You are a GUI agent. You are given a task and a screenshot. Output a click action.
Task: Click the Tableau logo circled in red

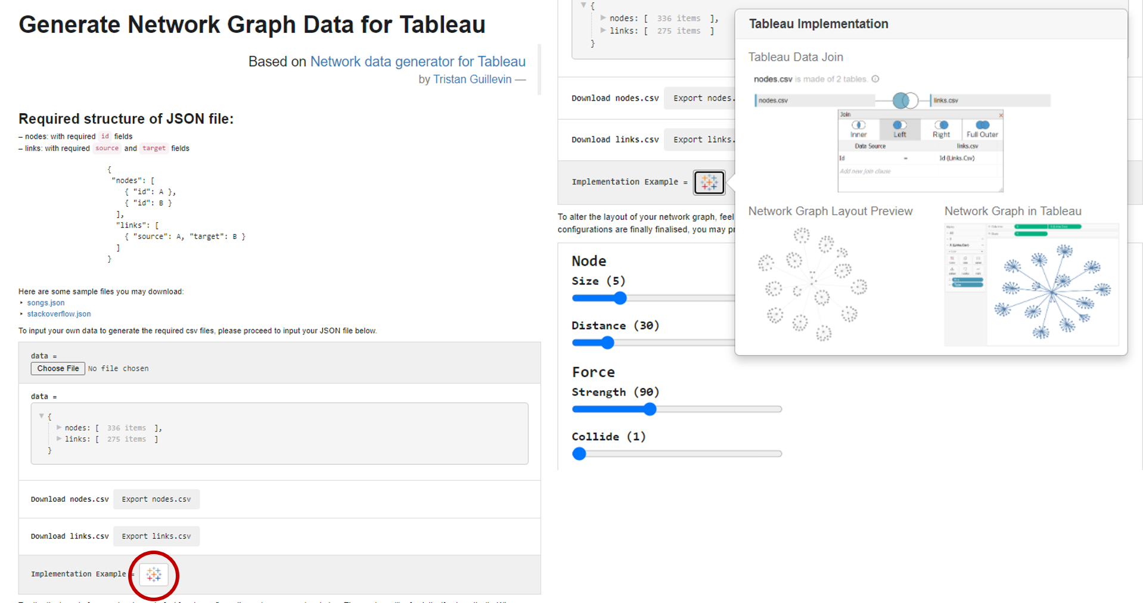coord(154,574)
